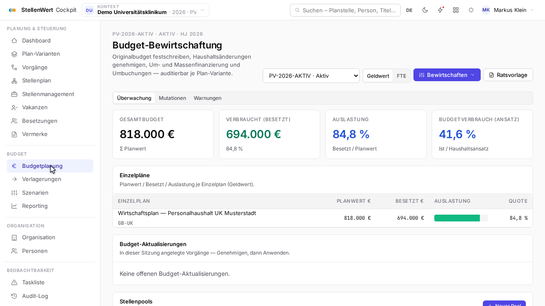This screenshot has width=545, height=306.
Task: Click 'Keine offenen Budget-Aktualisierungen' text
Action: coord(175,274)
